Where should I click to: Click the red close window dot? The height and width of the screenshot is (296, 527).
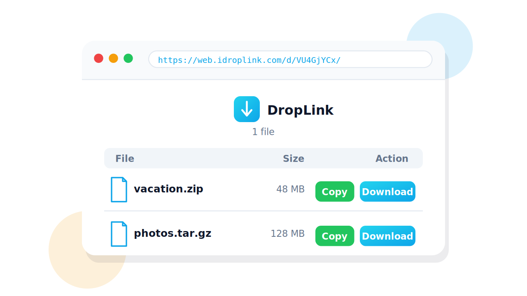click(x=98, y=58)
